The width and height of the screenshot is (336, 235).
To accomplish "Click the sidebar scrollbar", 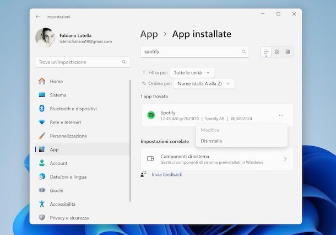I will 130,141.
